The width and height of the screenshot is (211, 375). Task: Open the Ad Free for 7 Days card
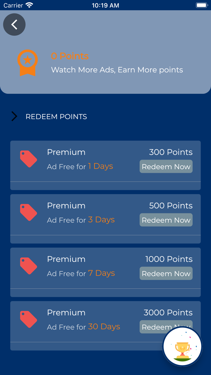click(x=81, y=273)
